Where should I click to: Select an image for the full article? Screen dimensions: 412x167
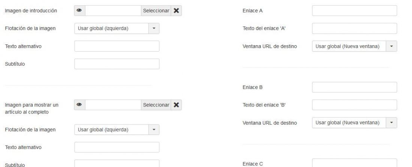coord(156,105)
